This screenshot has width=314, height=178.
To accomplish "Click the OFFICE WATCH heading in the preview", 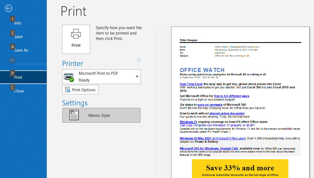I will click(x=202, y=70).
